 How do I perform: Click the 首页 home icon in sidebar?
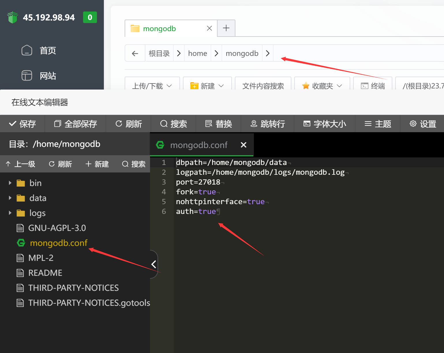tap(27, 50)
